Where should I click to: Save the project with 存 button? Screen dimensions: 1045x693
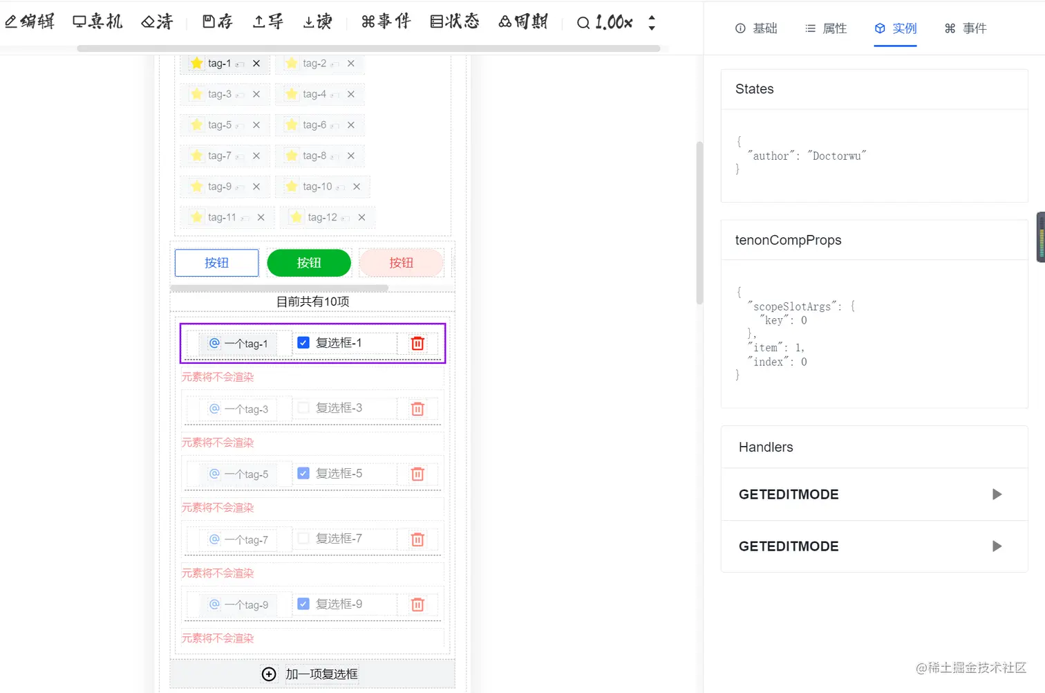tap(217, 21)
